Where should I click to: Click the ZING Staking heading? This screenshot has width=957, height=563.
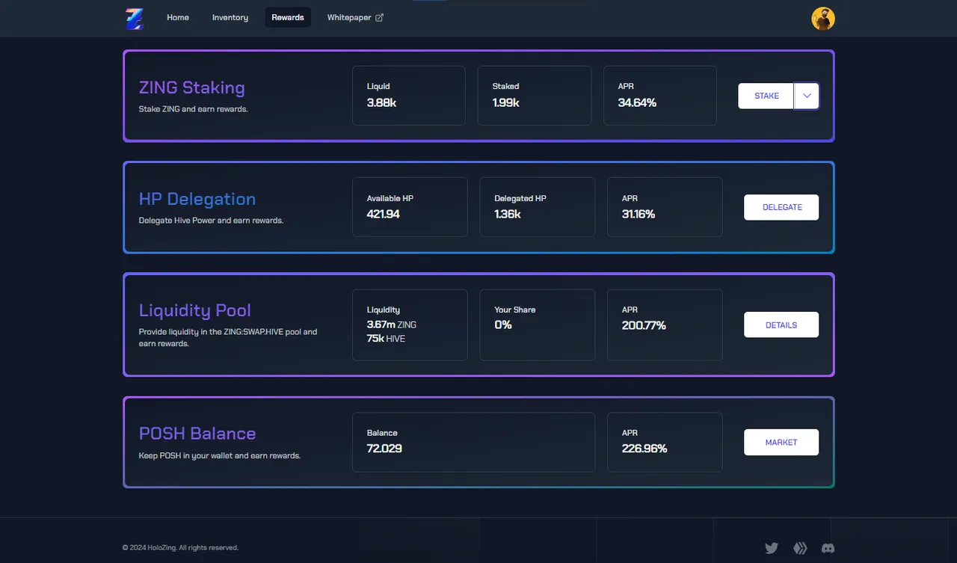tap(192, 87)
